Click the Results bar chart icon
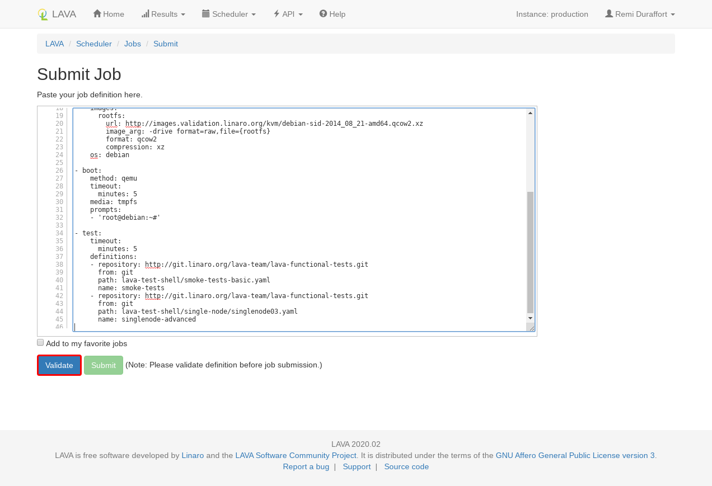 pos(146,14)
